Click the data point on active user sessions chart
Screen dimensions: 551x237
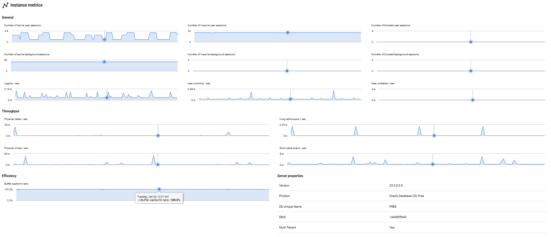click(x=105, y=39)
